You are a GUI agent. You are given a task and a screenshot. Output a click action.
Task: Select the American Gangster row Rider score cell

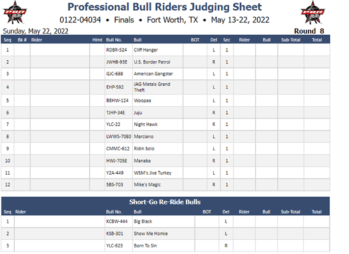pos(245,74)
